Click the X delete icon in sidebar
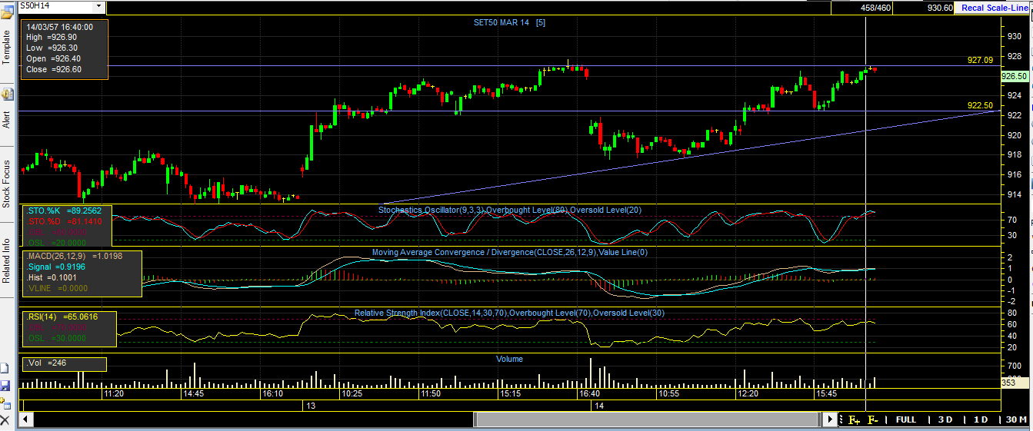 (x=5, y=419)
